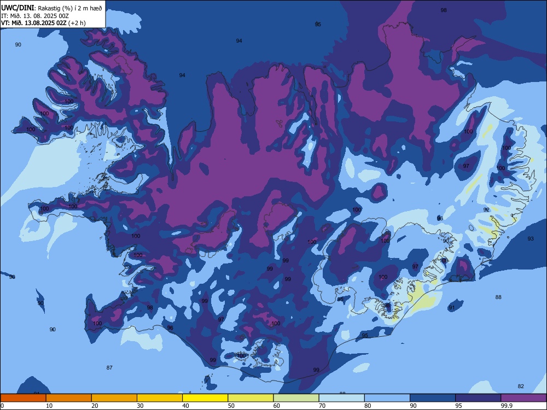Click the VT: Mið. 13.08.2025 02Z (+2 h) line
Viewport: 547px width, 410px height.
[x=43, y=23]
